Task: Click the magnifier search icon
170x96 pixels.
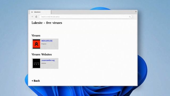Action: point(130,17)
